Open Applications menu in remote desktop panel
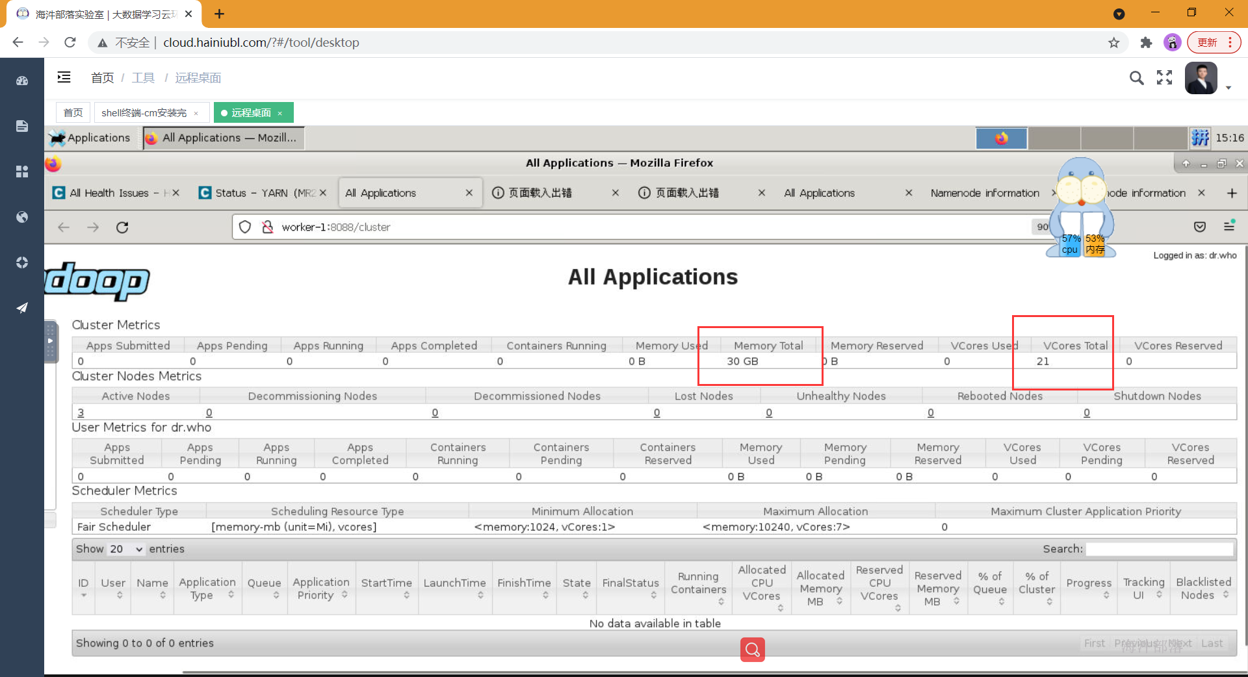Image resolution: width=1248 pixels, height=677 pixels. click(90, 138)
